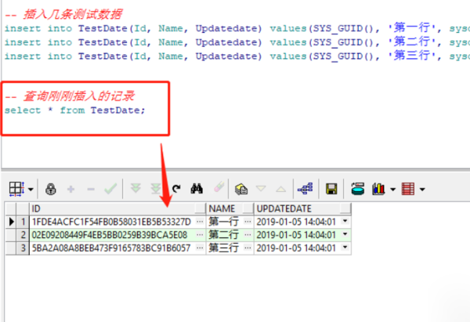
Task: Click the ID cell 5BA2A08A8BEB473F9165783BC91B6057
Action: point(111,248)
